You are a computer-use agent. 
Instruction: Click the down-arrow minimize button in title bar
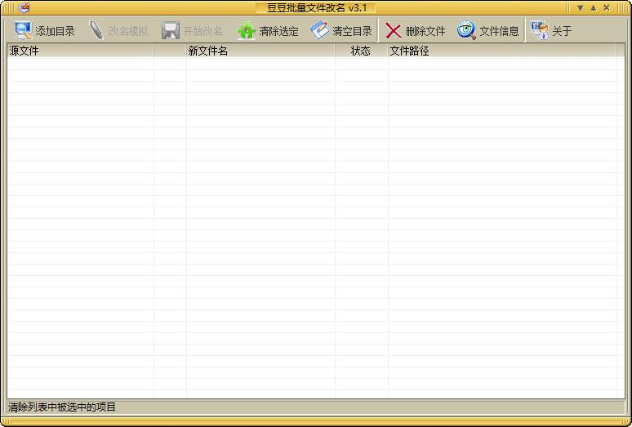click(581, 8)
